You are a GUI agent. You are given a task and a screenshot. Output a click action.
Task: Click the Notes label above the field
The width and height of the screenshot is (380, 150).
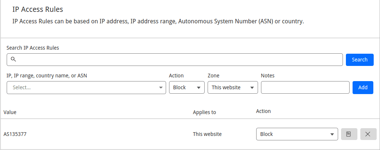(x=268, y=76)
